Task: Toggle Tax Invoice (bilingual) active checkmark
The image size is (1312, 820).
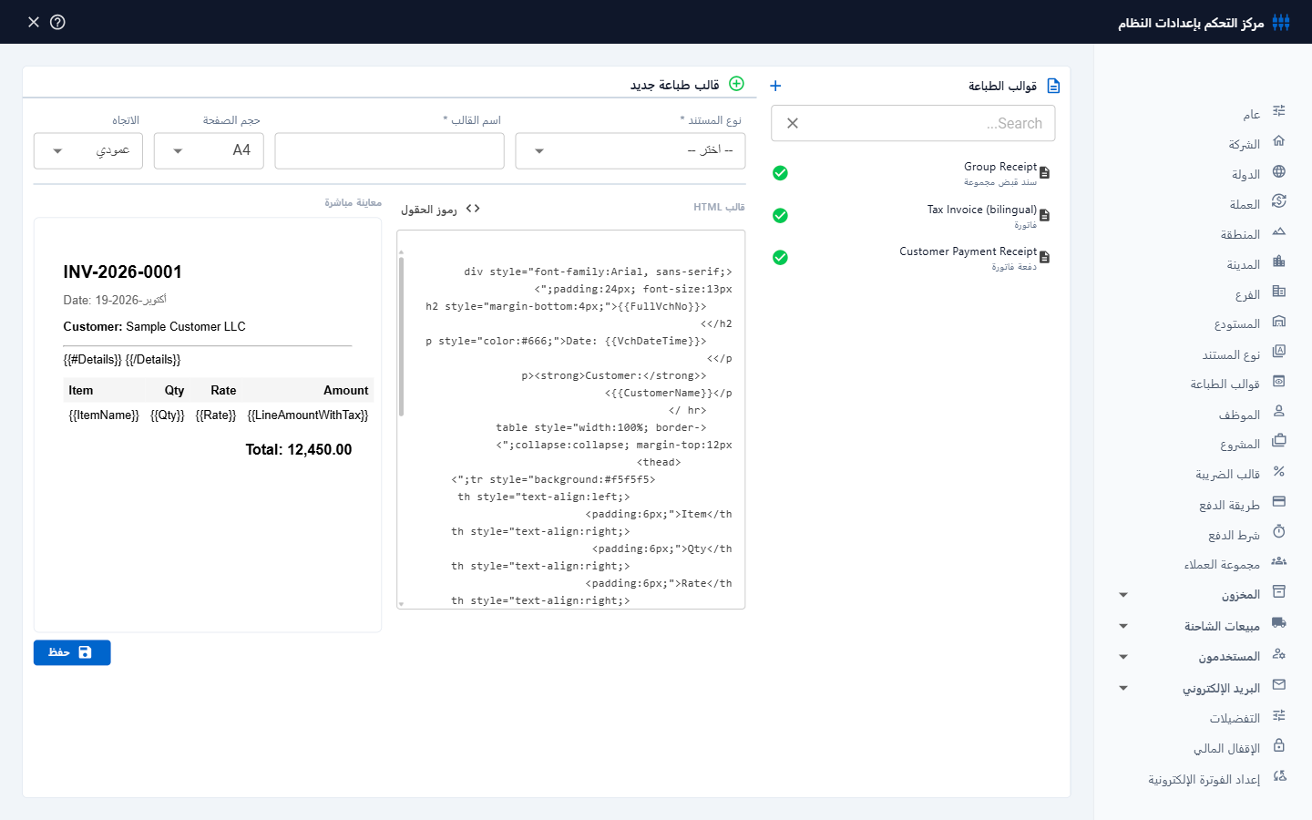Action: click(780, 216)
